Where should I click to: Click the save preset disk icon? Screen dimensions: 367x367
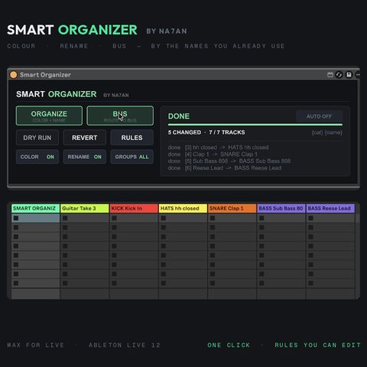349,75
